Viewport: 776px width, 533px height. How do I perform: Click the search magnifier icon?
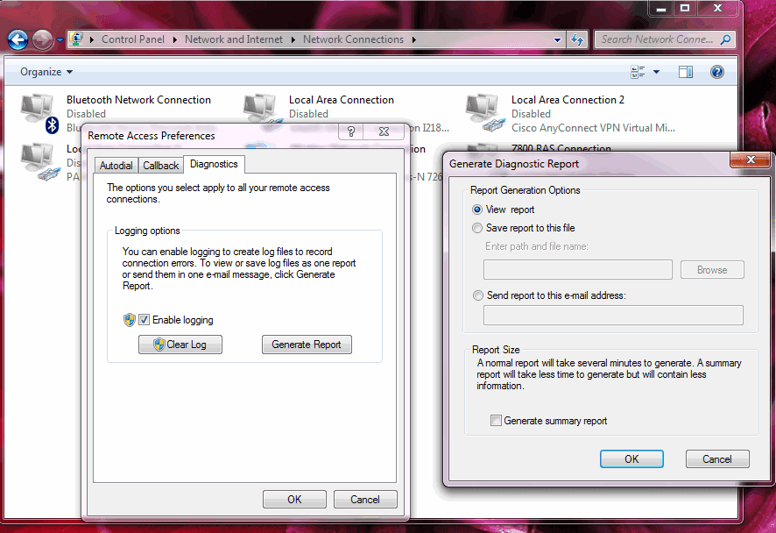tap(725, 39)
